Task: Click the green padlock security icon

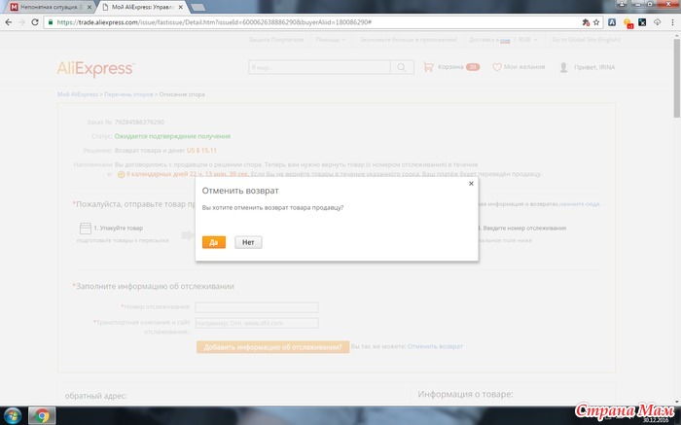Action: pos(51,22)
